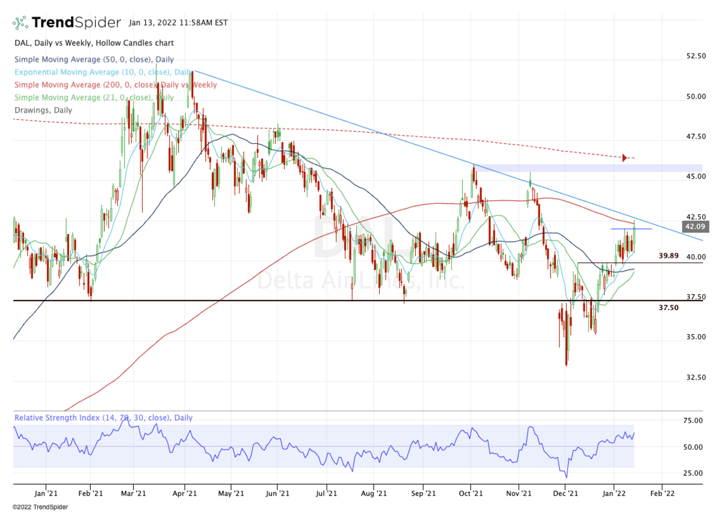Click the TrendSpider logo icon
Image resolution: width=722 pixels, height=513 pixels.
point(20,23)
